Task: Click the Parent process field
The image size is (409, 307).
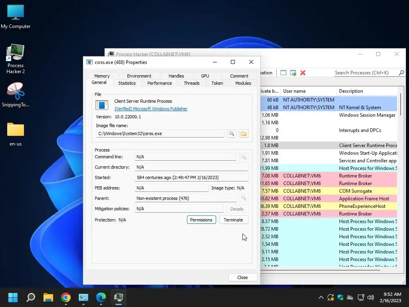Action: coord(185,198)
